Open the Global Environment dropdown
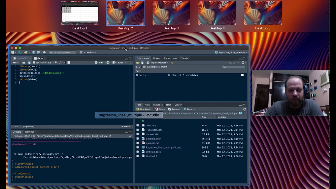Image resolution: width=336 pixels, height=189 pixels. point(156,67)
